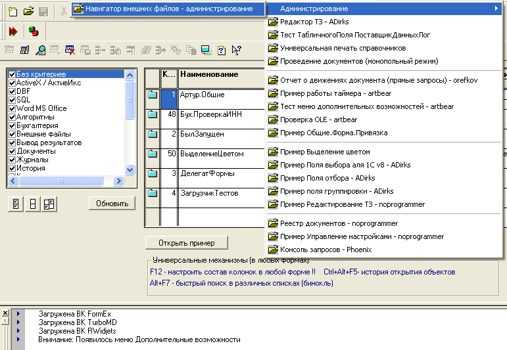The image size is (507, 350).
Task: Click the magnifier search icon in form toolbar
Action: click(41, 50)
